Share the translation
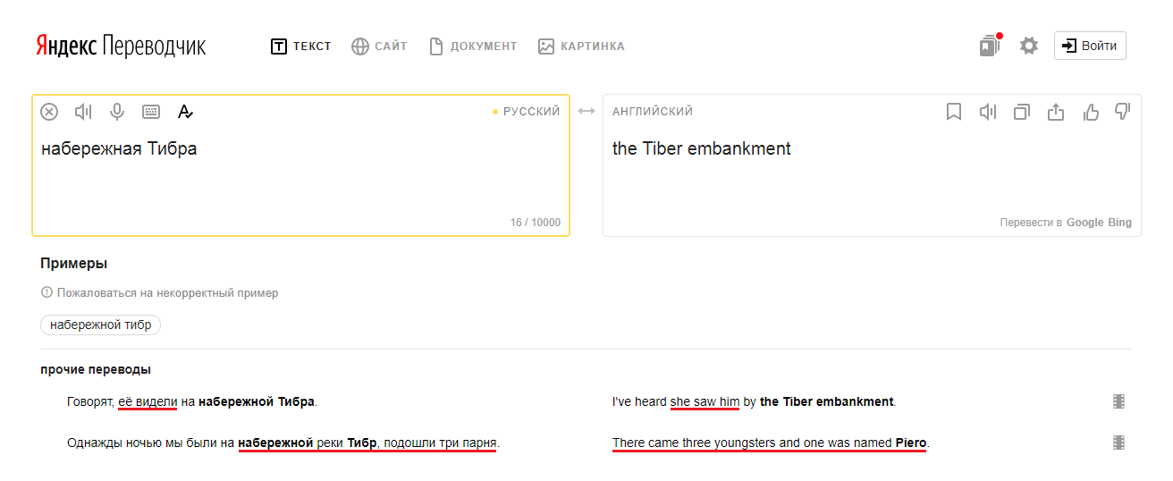The width and height of the screenshot is (1173, 481). click(x=1056, y=112)
